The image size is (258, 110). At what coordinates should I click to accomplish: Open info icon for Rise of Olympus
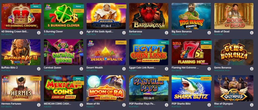[x=252, y=105]
